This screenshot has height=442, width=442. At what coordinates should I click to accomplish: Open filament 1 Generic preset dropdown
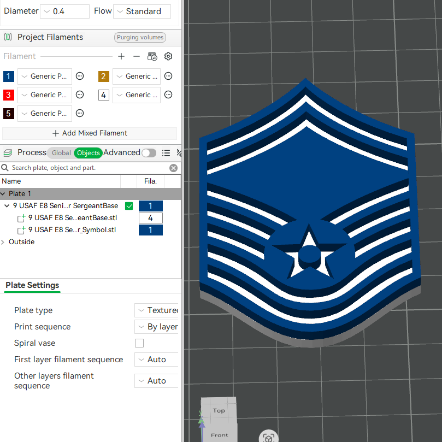45,76
